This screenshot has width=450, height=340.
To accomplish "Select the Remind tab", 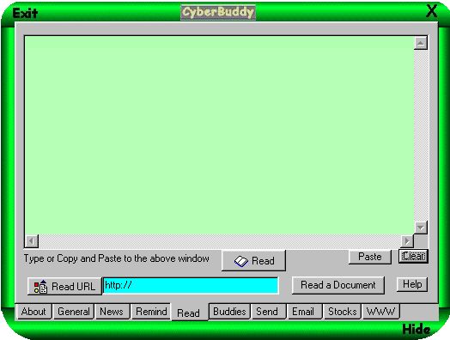I will click(x=151, y=312).
